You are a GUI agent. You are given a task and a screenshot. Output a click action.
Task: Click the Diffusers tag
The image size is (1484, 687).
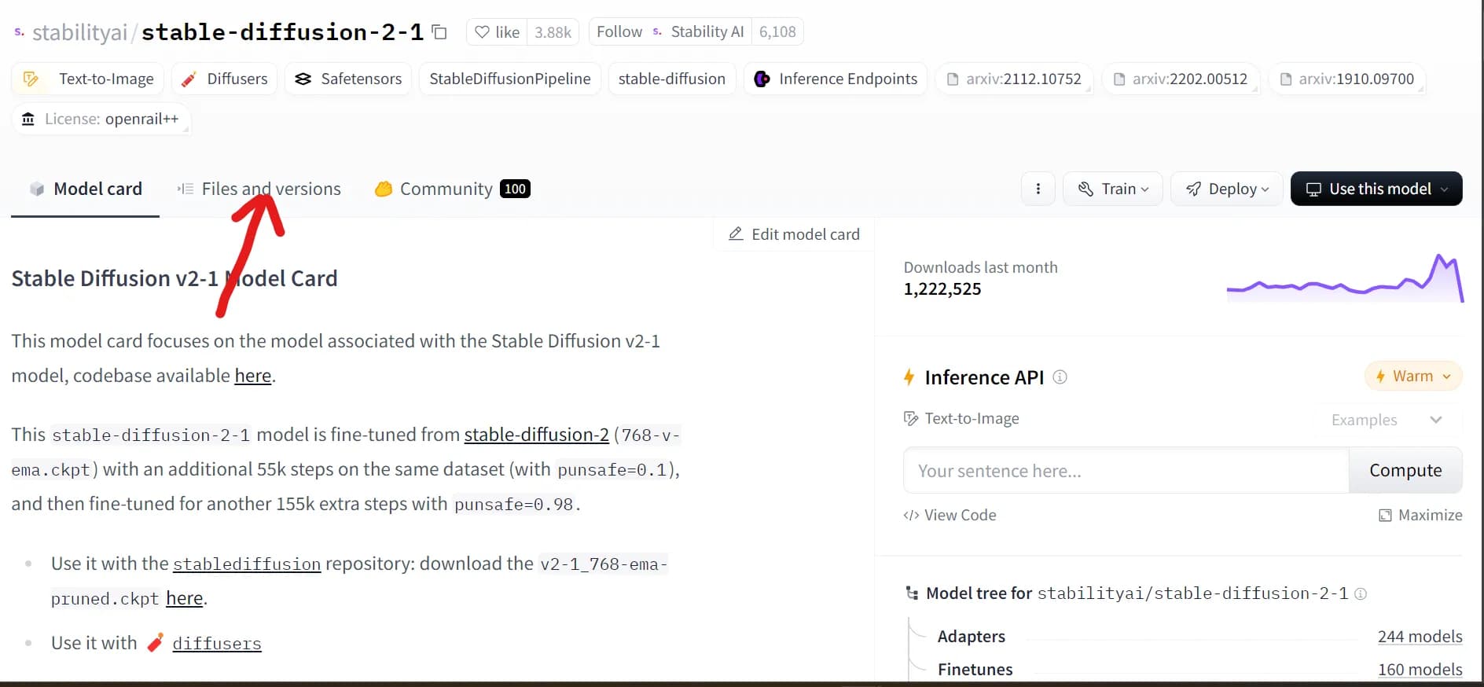click(x=224, y=79)
